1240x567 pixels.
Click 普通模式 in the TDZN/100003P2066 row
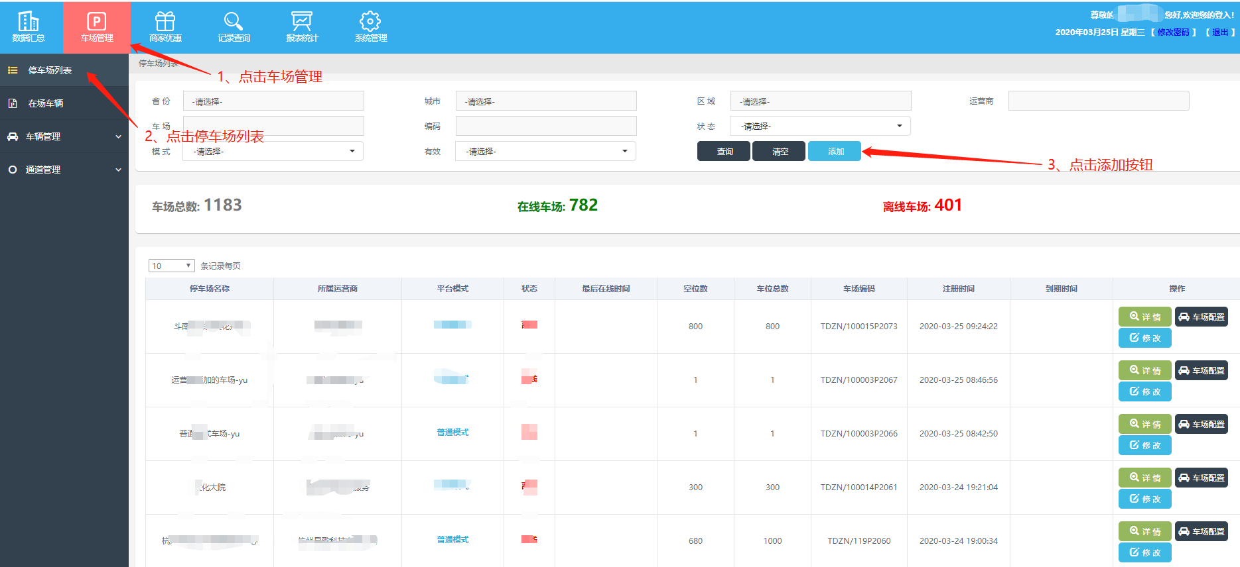tap(452, 433)
